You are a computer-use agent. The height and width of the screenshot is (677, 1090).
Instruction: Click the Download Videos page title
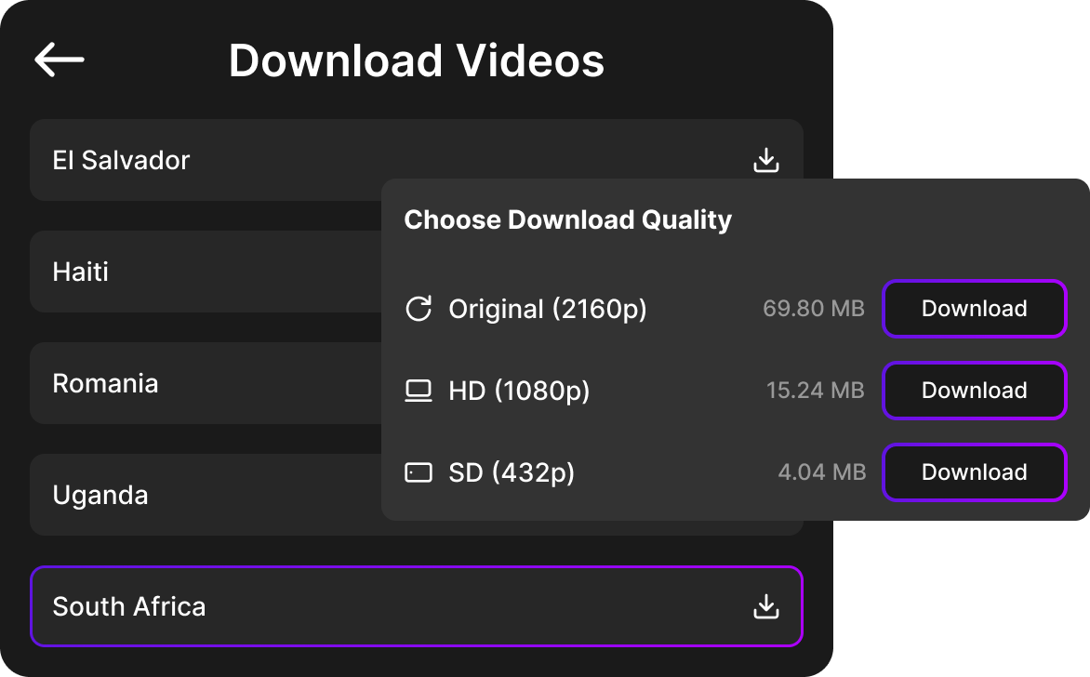(x=416, y=60)
